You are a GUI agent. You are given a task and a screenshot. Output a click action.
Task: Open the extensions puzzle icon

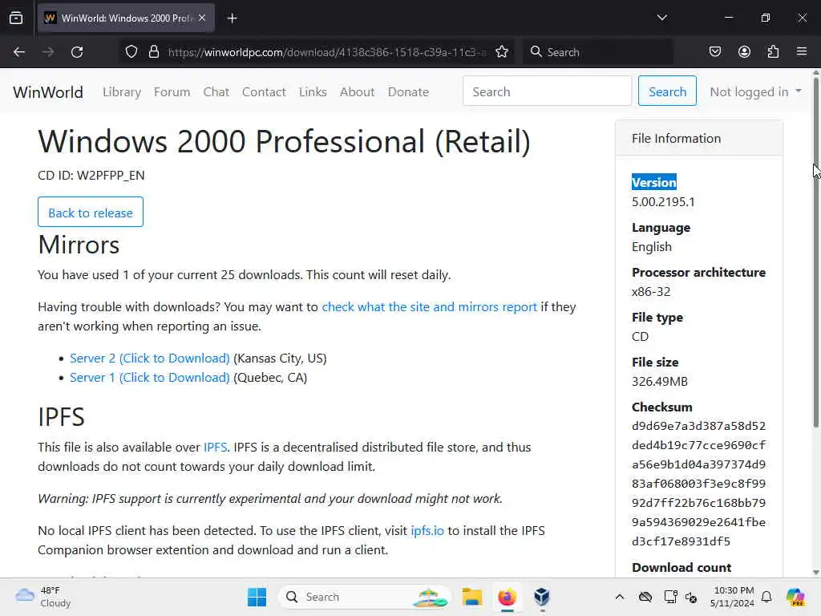coord(773,52)
